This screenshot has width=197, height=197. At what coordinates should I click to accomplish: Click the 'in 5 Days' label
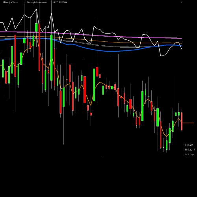tap(190, 155)
